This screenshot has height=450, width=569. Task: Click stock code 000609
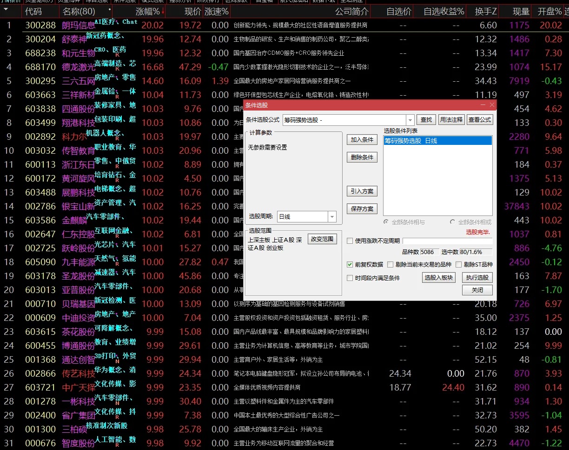[40, 318]
